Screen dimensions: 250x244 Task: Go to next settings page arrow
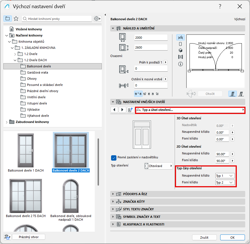tap(122, 110)
